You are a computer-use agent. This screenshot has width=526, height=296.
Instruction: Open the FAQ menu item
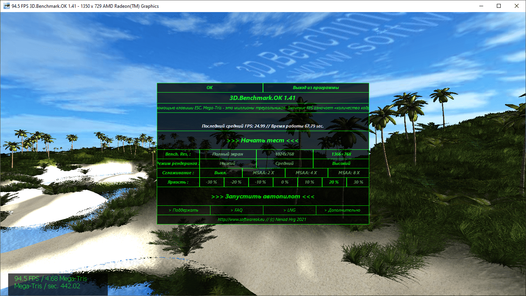point(237,210)
